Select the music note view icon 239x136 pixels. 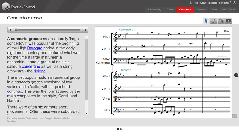coord(214,21)
